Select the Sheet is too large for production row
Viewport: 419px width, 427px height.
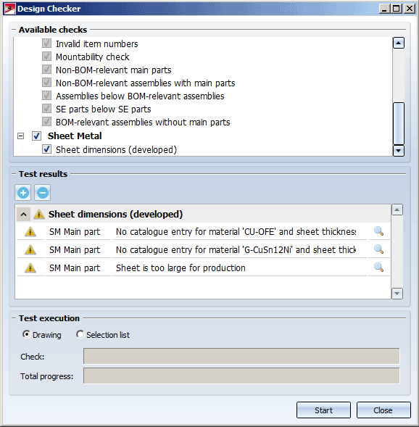point(203,268)
